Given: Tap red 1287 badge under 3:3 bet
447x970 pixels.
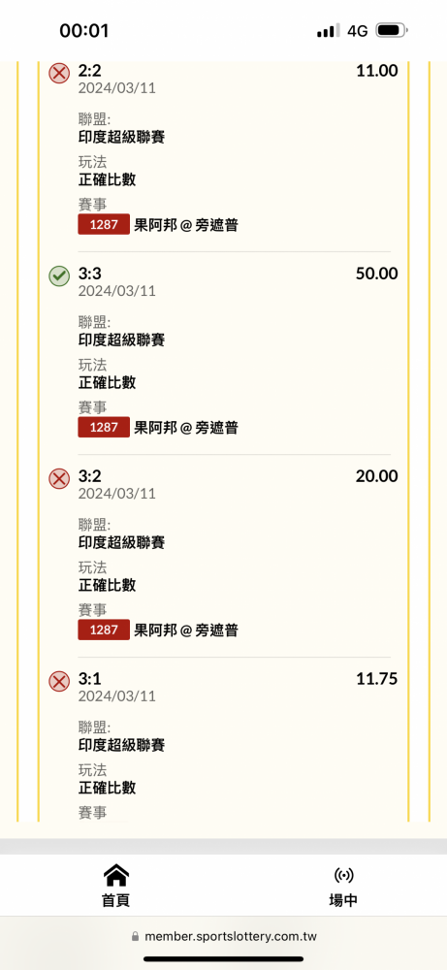Looking at the screenshot, I should point(104,428).
